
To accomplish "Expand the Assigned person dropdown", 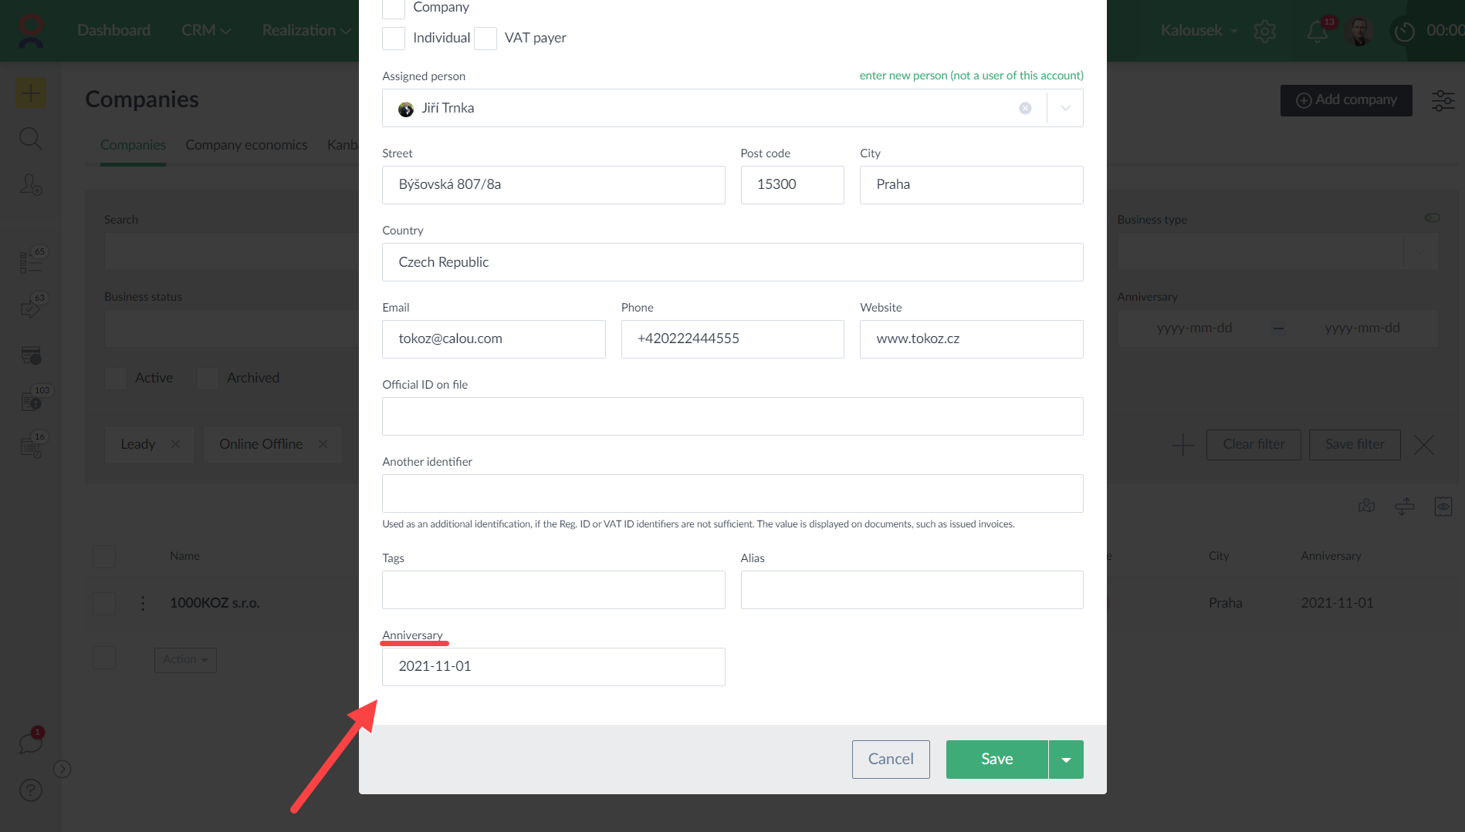I will coord(1065,109).
